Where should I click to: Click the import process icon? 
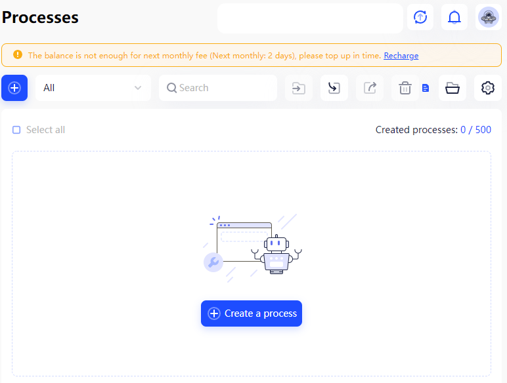pos(334,88)
